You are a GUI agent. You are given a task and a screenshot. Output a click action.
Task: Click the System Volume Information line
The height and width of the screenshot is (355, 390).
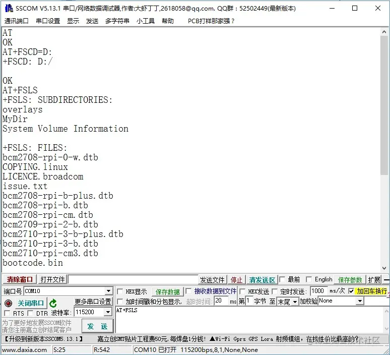tap(66, 129)
